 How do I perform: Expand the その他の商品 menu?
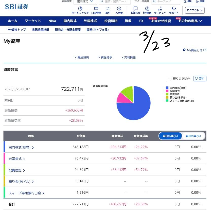tap(190, 21)
